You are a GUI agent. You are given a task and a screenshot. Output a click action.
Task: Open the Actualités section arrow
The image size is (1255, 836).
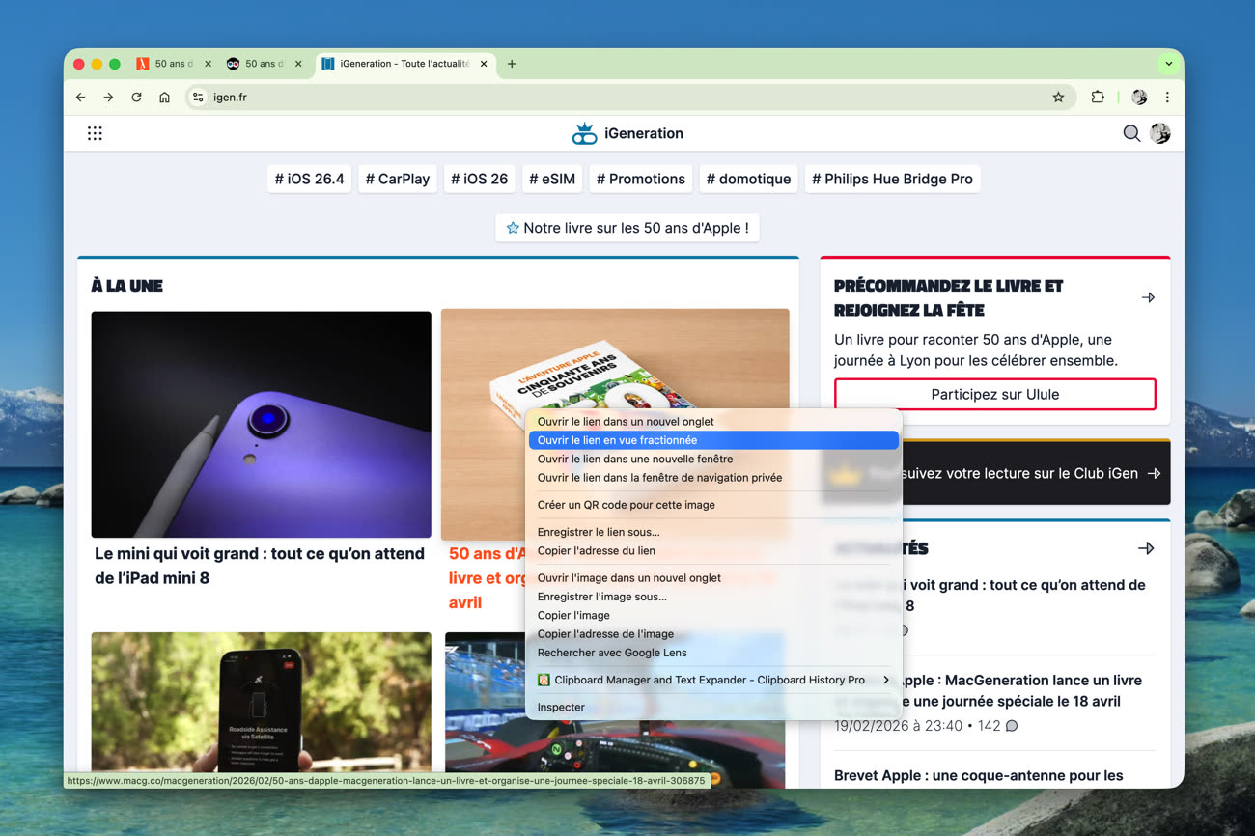(x=1146, y=548)
